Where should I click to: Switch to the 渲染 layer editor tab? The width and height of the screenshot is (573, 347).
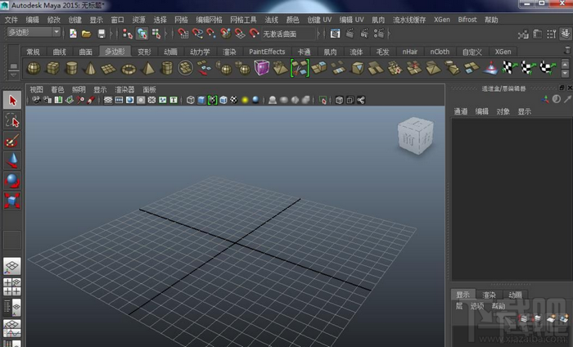point(489,295)
